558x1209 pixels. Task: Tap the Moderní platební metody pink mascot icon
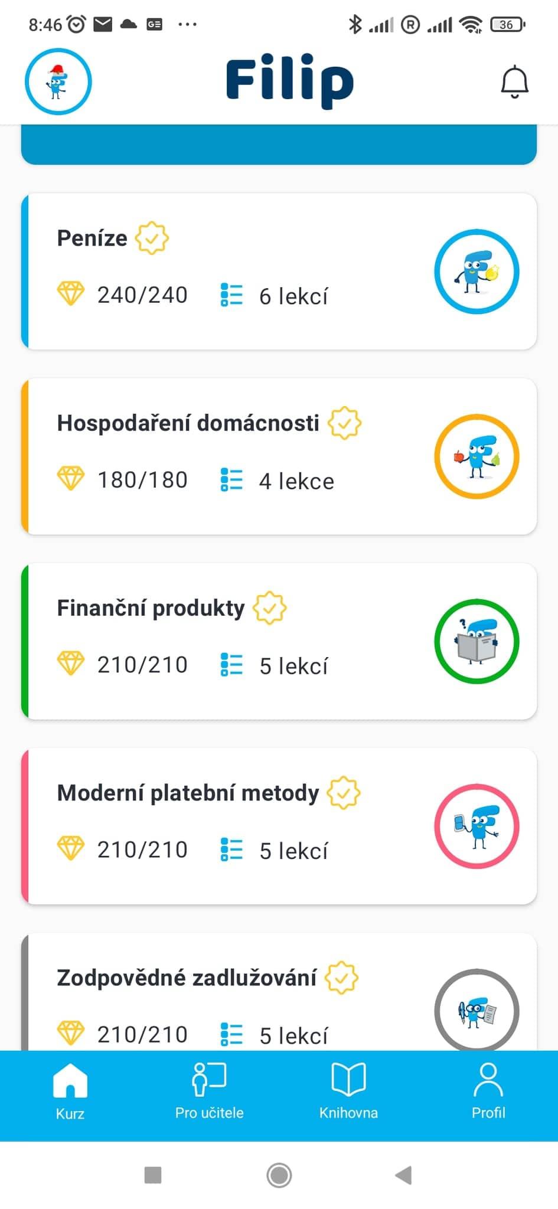[x=477, y=826]
